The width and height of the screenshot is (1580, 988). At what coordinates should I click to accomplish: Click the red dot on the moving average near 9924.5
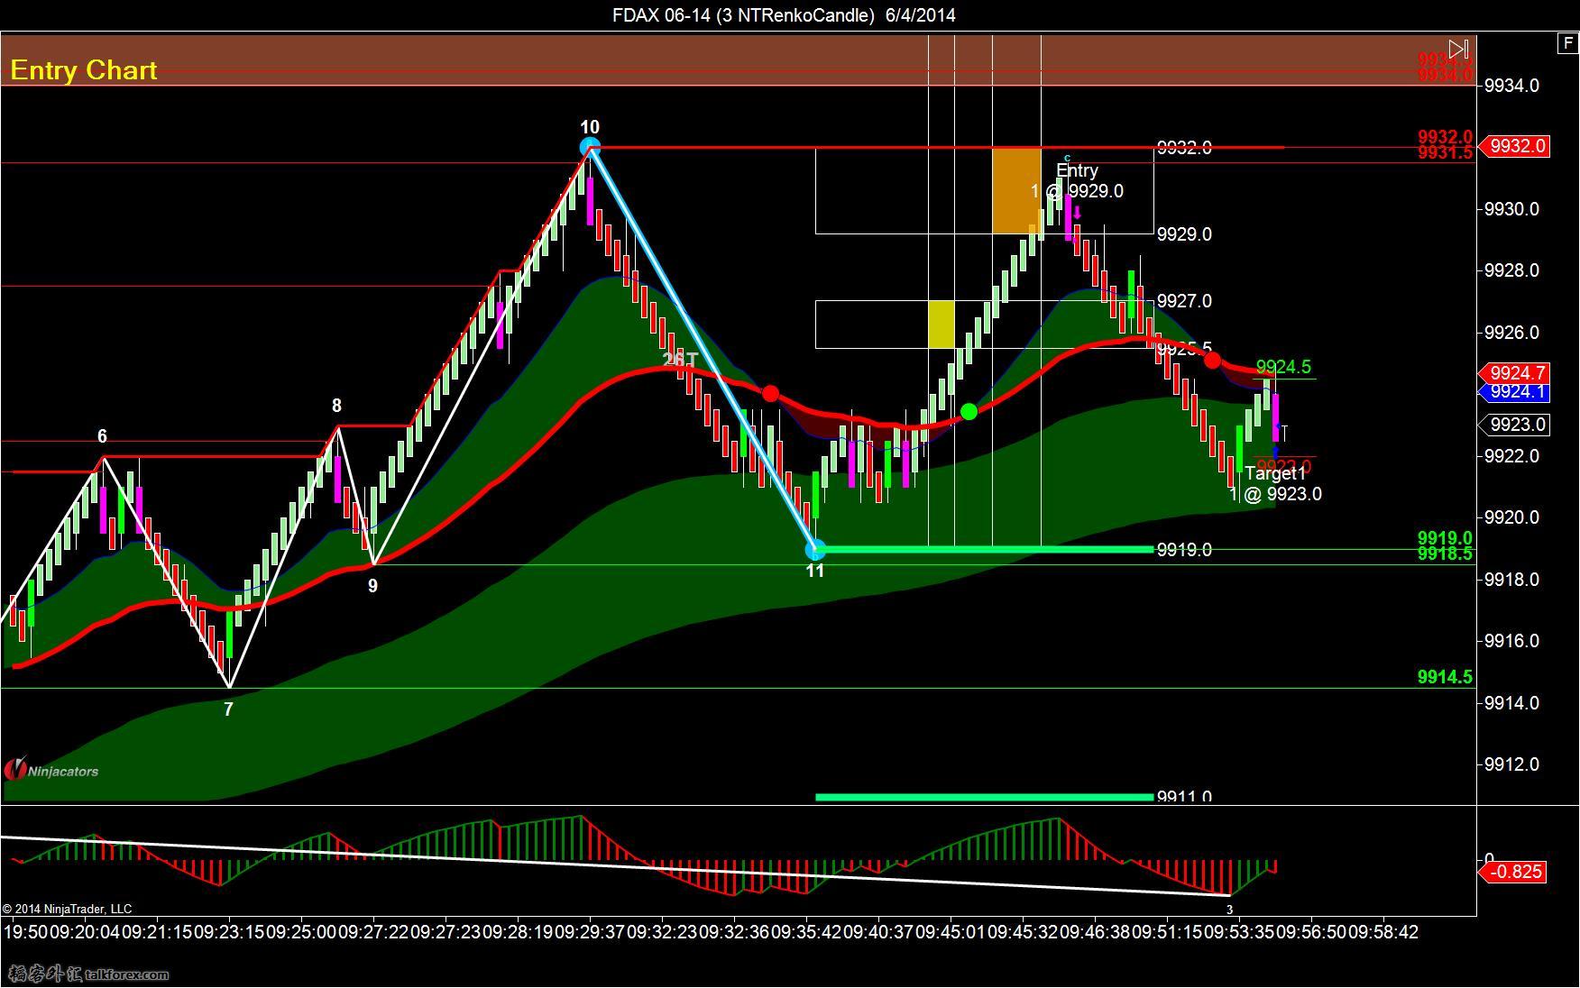pos(1212,361)
